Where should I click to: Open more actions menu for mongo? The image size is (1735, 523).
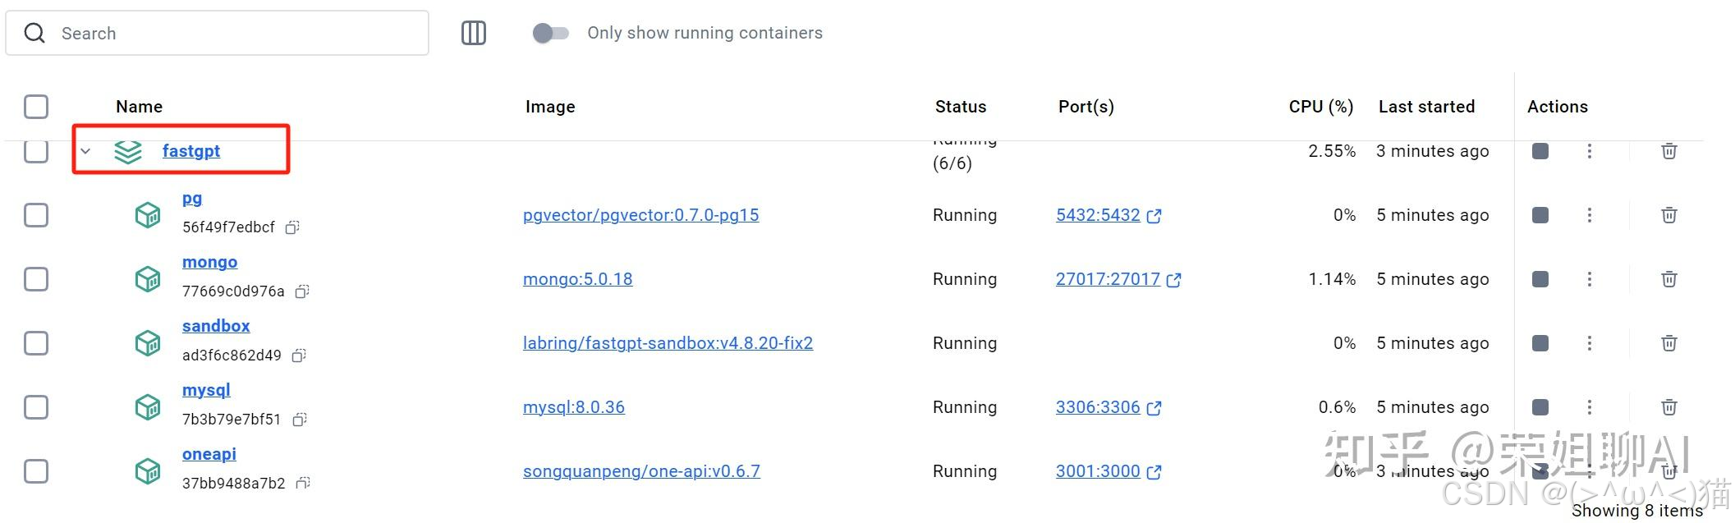1590,279
